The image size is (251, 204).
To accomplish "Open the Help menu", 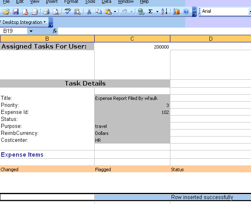I will [x=144, y=2].
